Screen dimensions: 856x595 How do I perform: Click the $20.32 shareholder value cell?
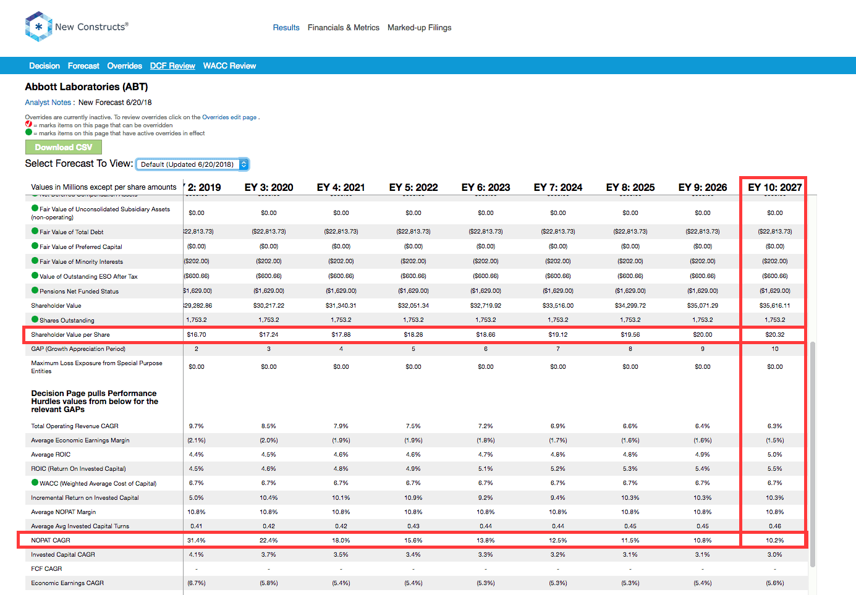(775, 334)
